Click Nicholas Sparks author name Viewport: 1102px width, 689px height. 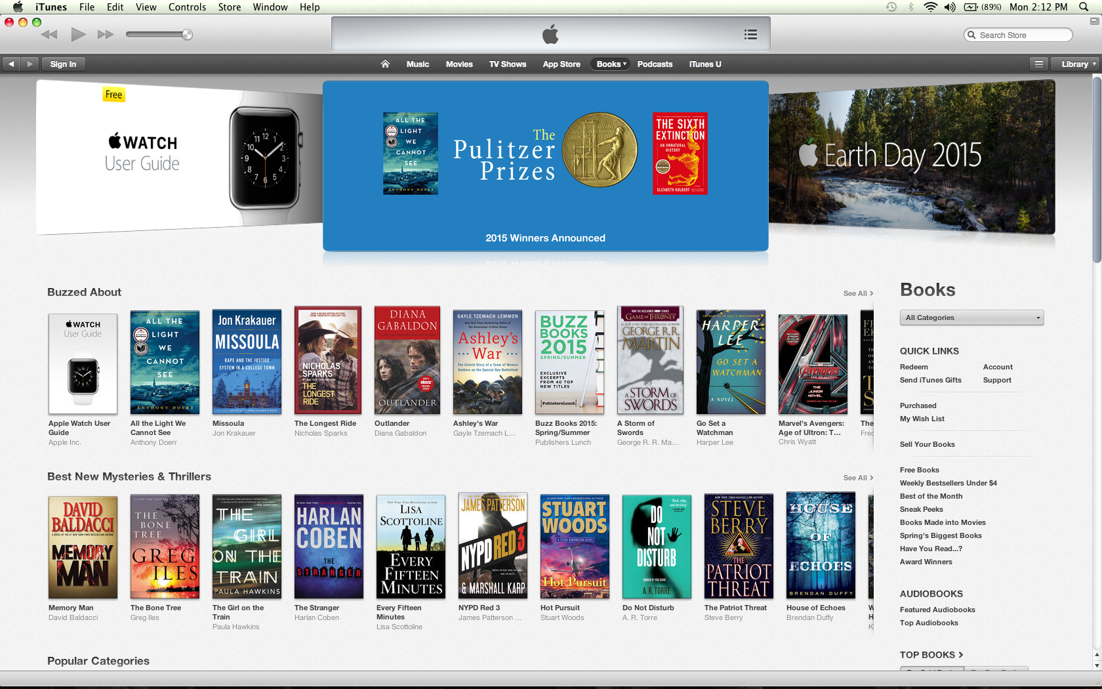pyautogui.click(x=321, y=434)
